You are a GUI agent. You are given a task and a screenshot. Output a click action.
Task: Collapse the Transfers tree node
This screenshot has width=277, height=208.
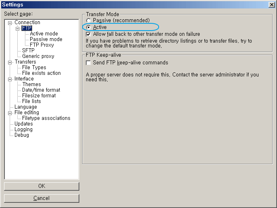coord(10,62)
